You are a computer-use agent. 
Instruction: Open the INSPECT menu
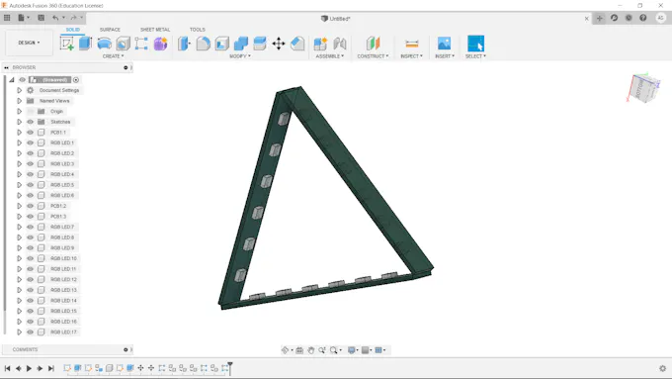click(x=411, y=56)
